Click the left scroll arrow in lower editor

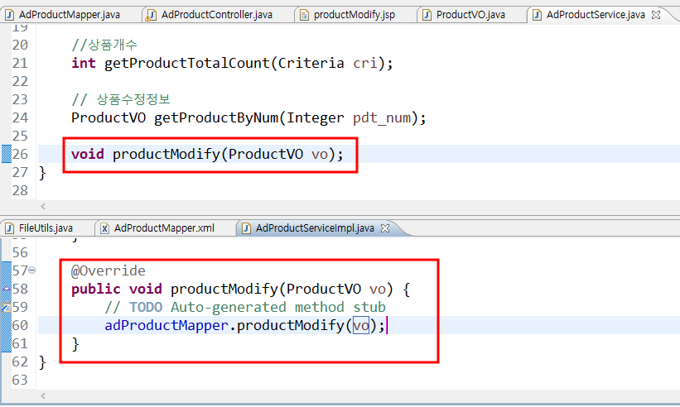tap(43, 395)
